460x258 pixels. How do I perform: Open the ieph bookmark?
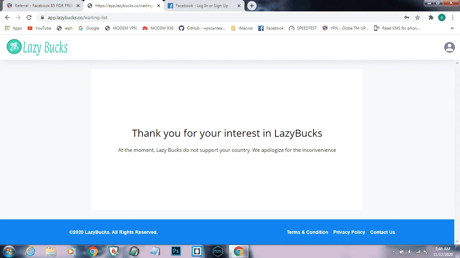(x=65, y=28)
